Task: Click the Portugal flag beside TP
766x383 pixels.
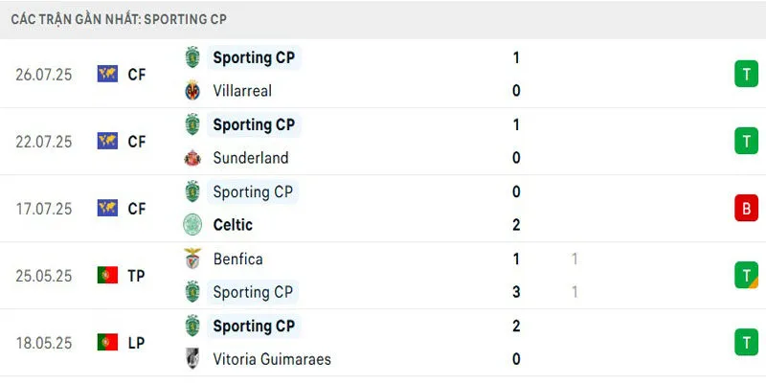Action: click(x=107, y=275)
